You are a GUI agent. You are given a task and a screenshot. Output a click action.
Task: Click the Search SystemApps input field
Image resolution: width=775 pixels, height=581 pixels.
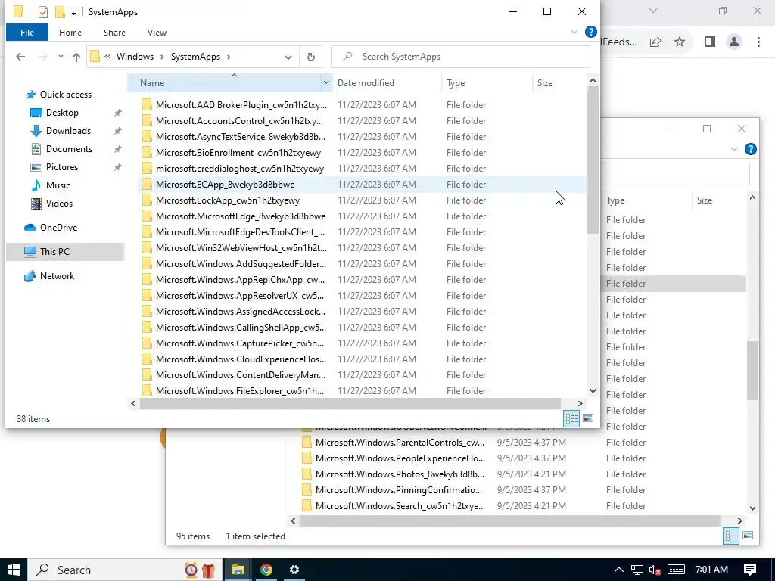point(461,57)
